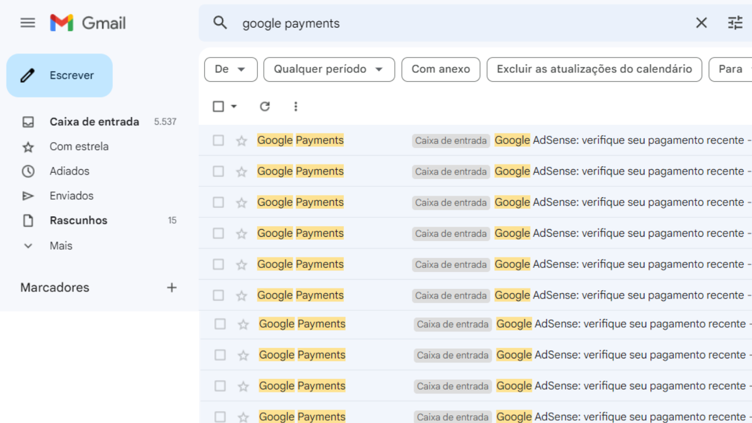The image size is (752, 423).
Task: Open the main menu hamburger icon
Action: 28,23
